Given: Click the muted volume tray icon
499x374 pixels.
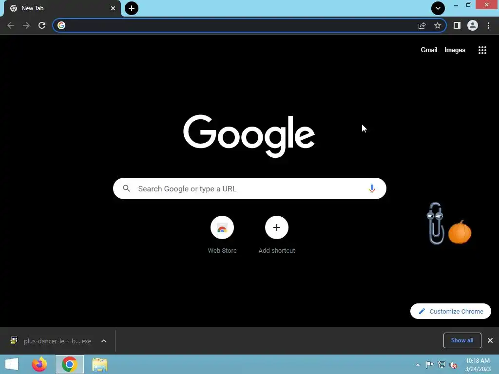Looking at the screenshot, I should (x=453, y=365).
